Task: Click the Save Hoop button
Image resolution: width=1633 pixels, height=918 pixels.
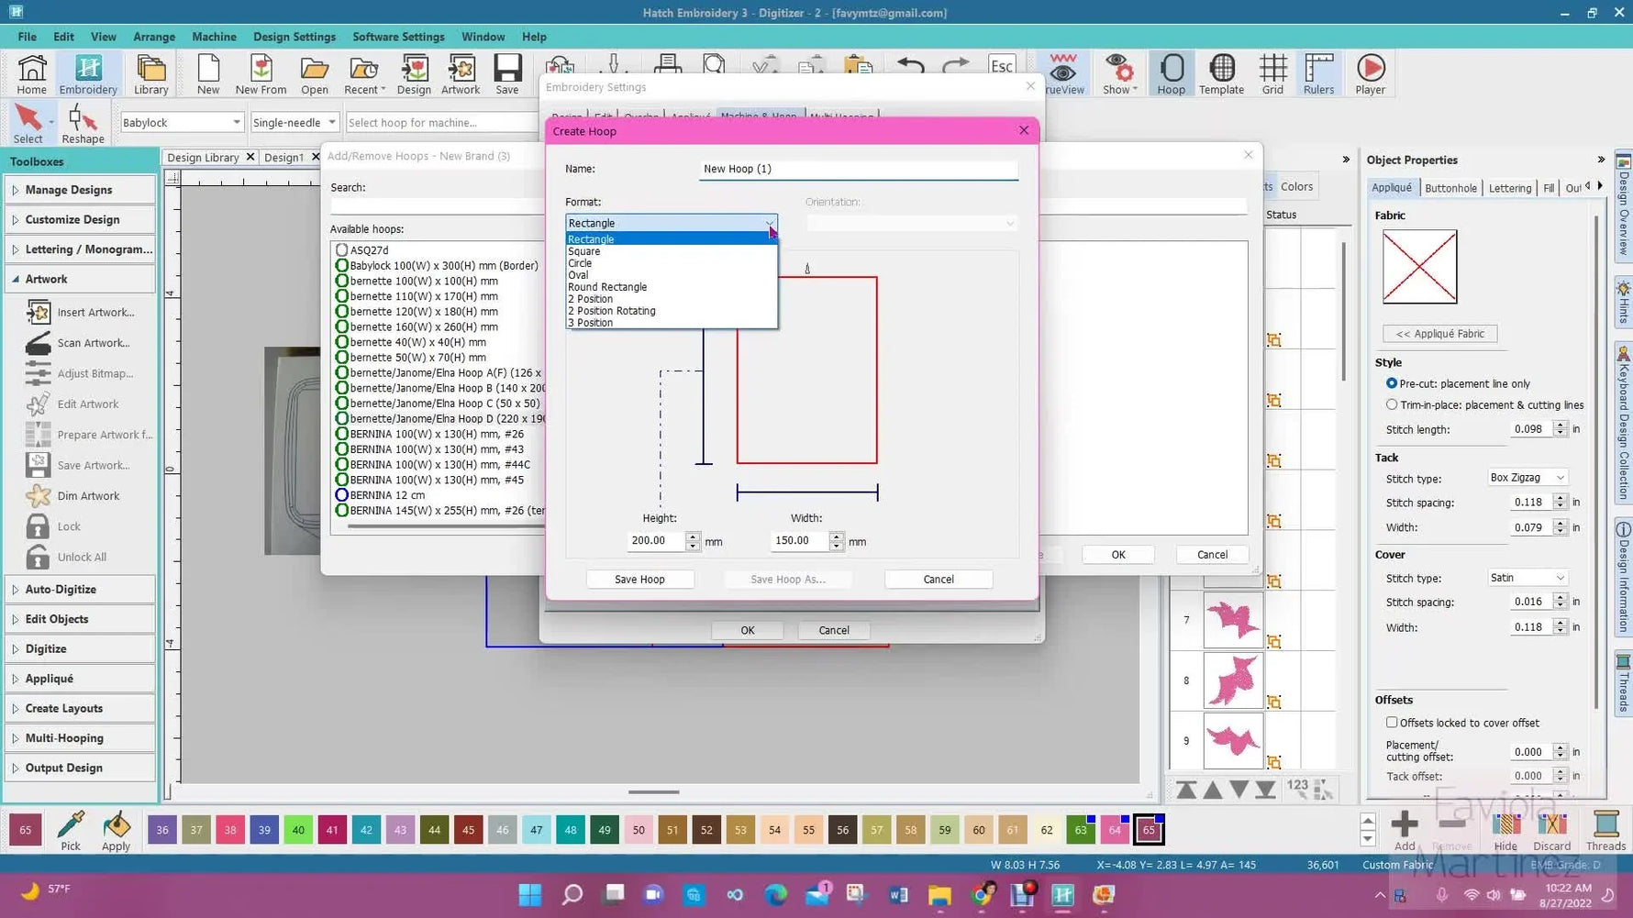Action: (x=639, y=579)
